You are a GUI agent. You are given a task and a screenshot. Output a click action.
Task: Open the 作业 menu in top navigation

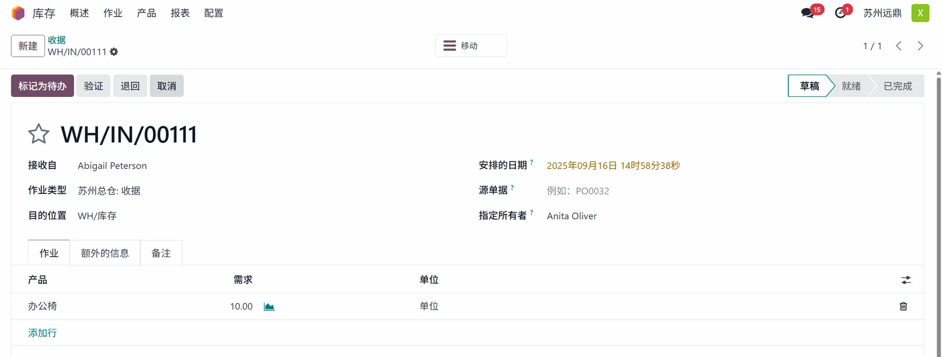coord(113,13)
